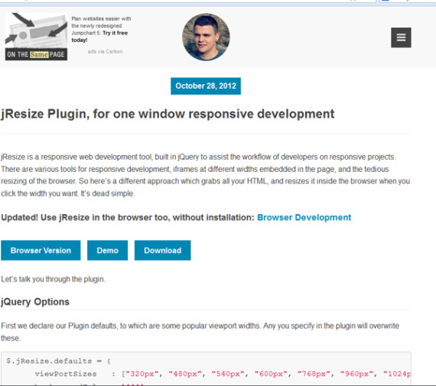This screenshot has width=436, height=386.
Task: Click the viewPortSizes code key
Action: tap(66, 374)
